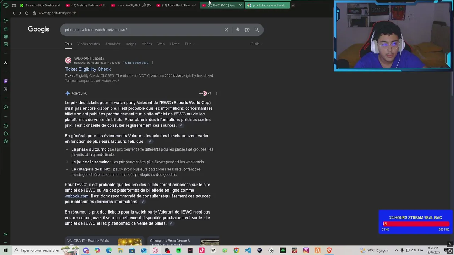Expand the +3 sources in Aperçu IA

tap(205, 93)
